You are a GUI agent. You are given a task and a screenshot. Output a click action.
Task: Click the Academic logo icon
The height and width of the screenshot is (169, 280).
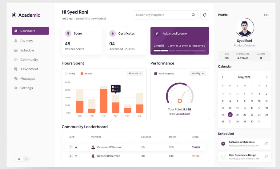pyautogui.click(x=14, y=15)
